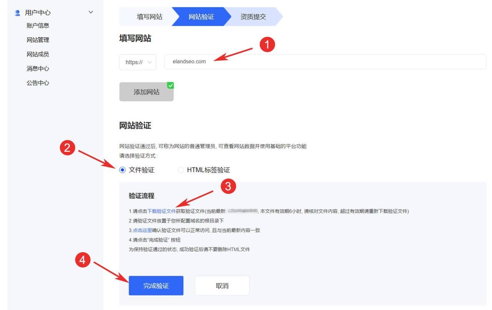
Task: Collapse the 用户中心 menu chevron
Action: coord(91,12)
